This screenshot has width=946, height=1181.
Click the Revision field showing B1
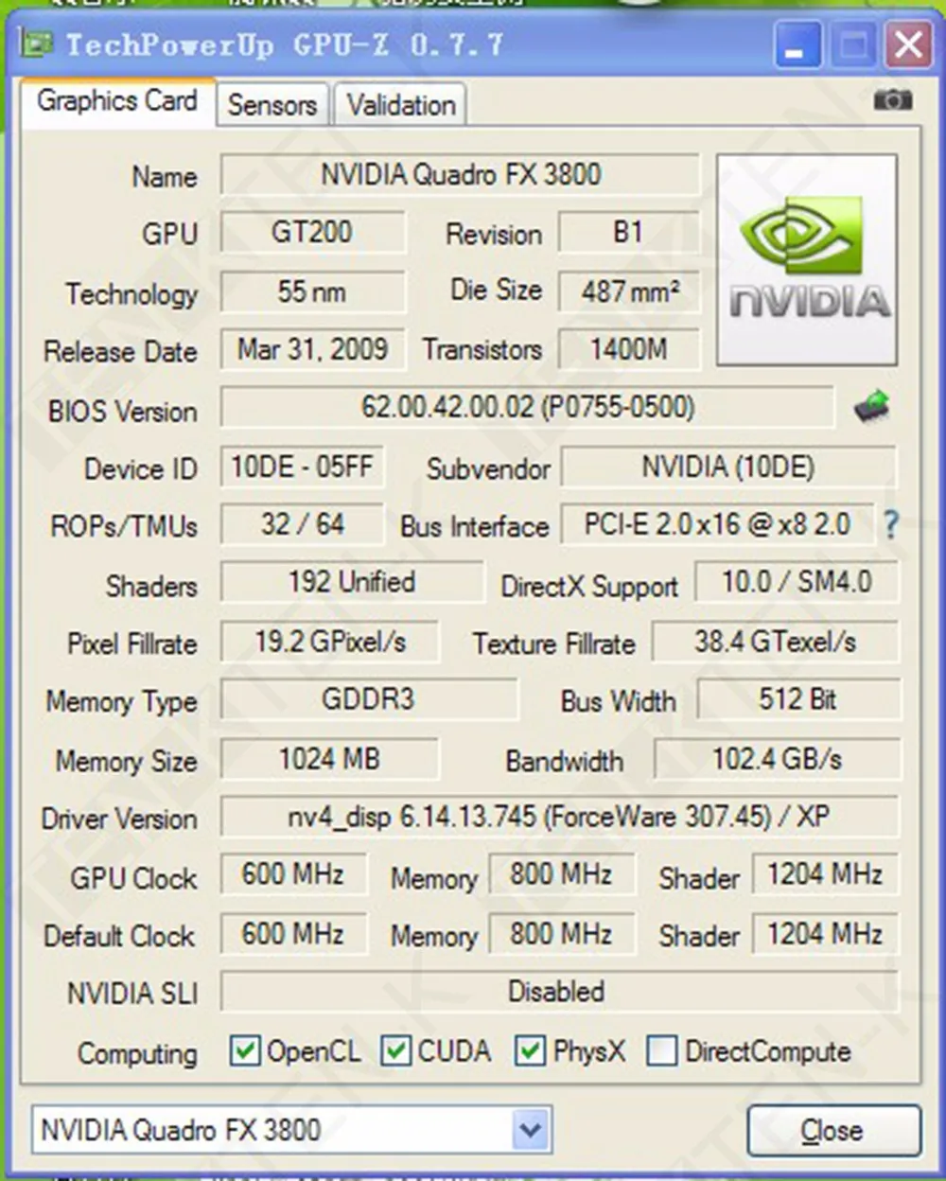tap(629, 233)
